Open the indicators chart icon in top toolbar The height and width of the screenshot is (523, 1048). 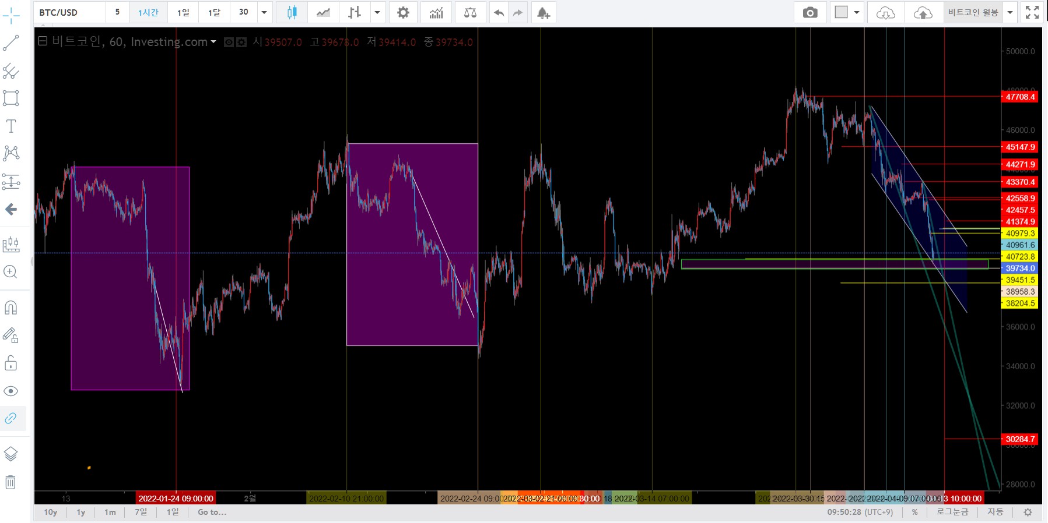click(436, 12)
